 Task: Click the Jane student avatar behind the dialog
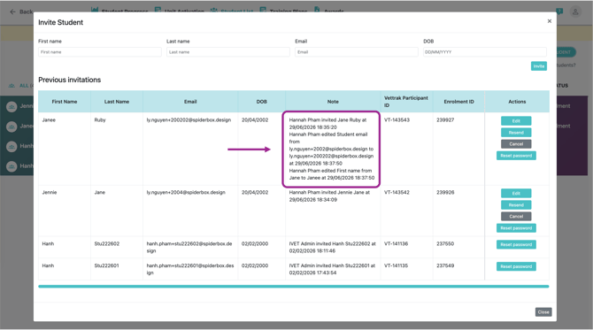[12, 127]
